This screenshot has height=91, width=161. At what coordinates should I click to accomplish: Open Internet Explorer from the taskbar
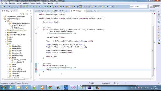tap(11, 88)
